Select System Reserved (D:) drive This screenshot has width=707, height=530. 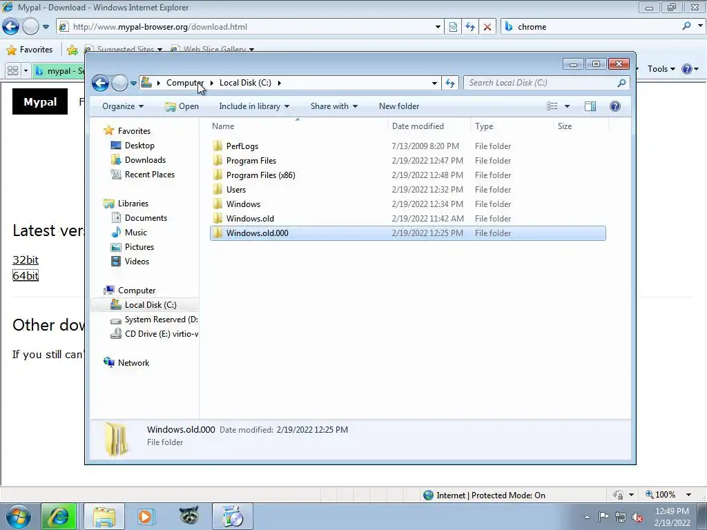[x=154, y=320]
